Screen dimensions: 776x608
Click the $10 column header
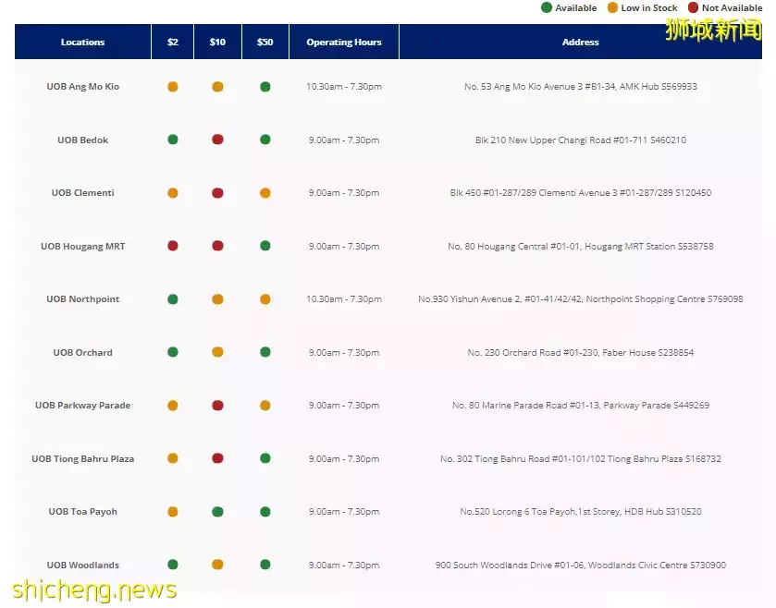pyautogui.click(x=217, y=42)
